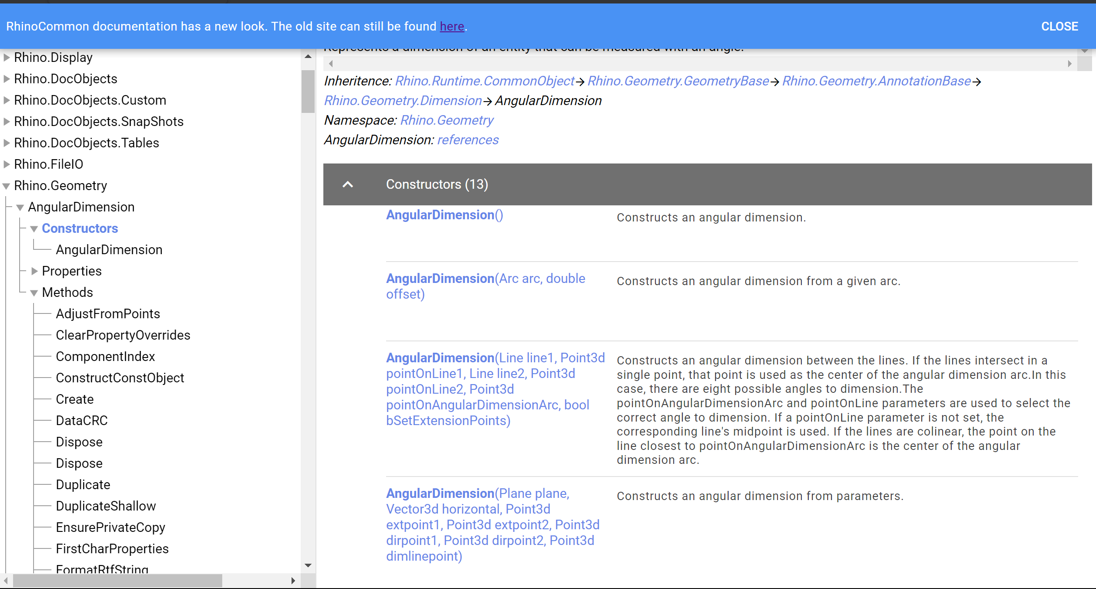Open the Rhino.Geometry namespace link

click(x=447, y=120)
